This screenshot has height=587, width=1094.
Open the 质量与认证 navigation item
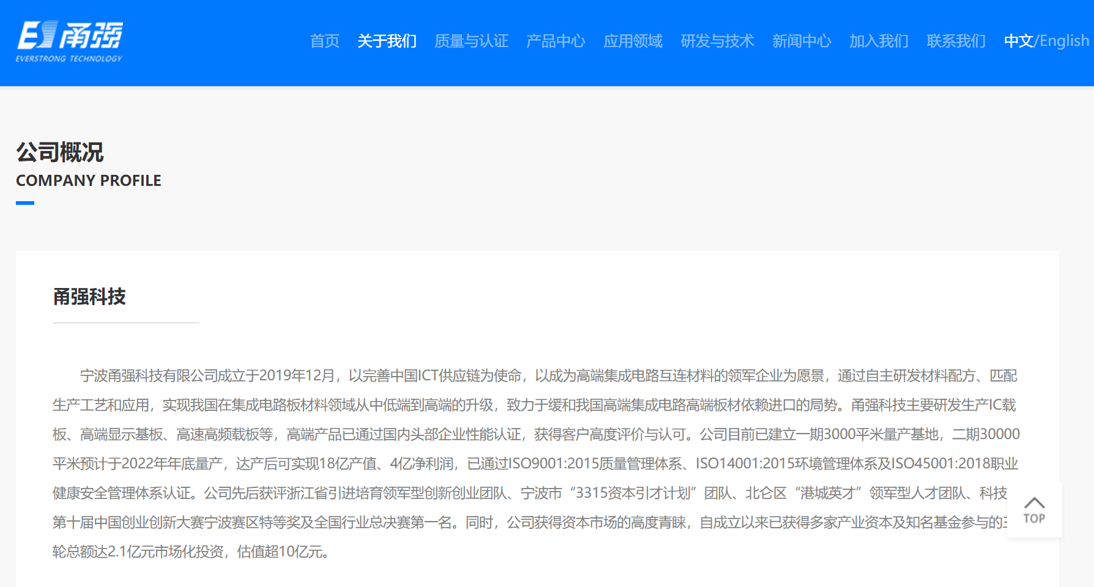[471, 41]
